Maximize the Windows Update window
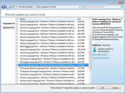 (116, 3)
